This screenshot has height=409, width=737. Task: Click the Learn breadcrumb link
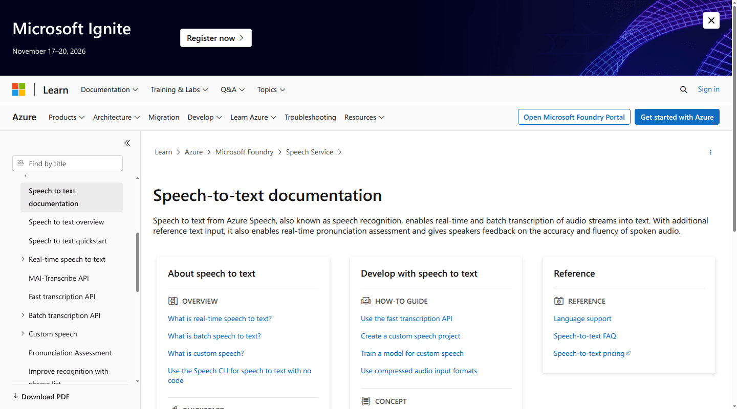(163, 152)
